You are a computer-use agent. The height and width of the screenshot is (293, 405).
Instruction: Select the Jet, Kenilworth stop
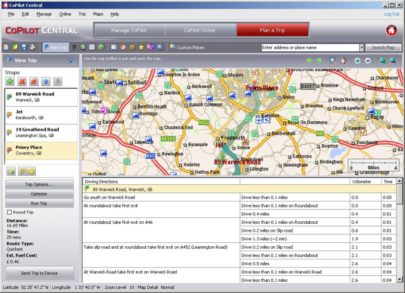[x=41, y=115]
